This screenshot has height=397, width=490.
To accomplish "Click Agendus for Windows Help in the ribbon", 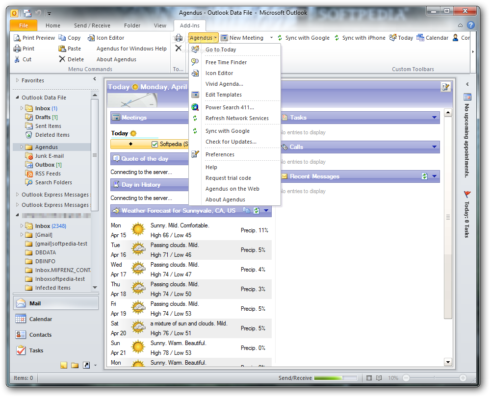I will click(x=131, y=49).
